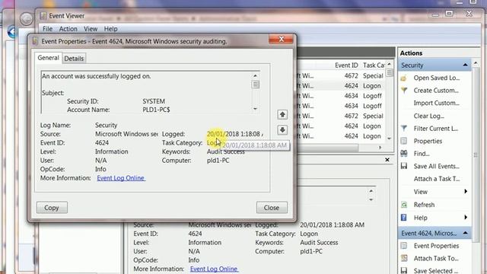Expand the View submenu arrow in Actions
Viewport: 487px width, 274px height.
tap(466, 191)
